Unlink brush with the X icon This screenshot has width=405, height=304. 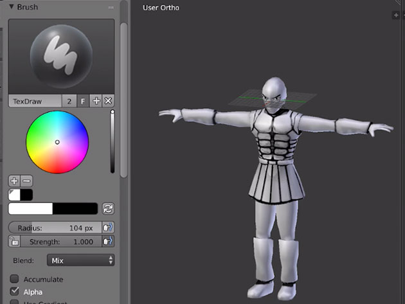coord(108,101)
